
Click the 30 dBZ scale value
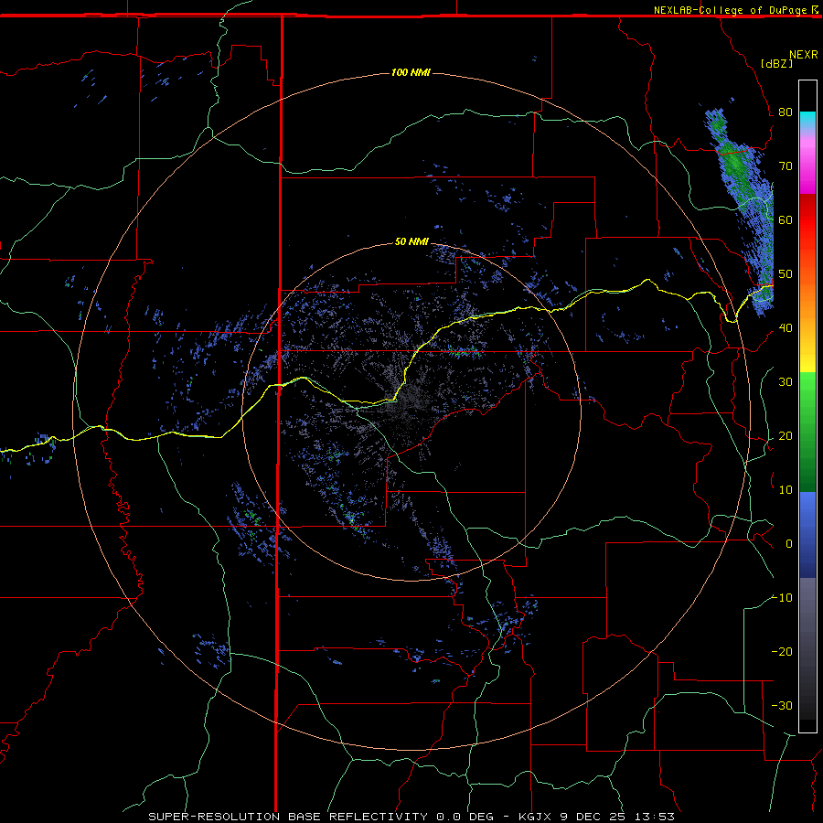(x=786, y=382)
